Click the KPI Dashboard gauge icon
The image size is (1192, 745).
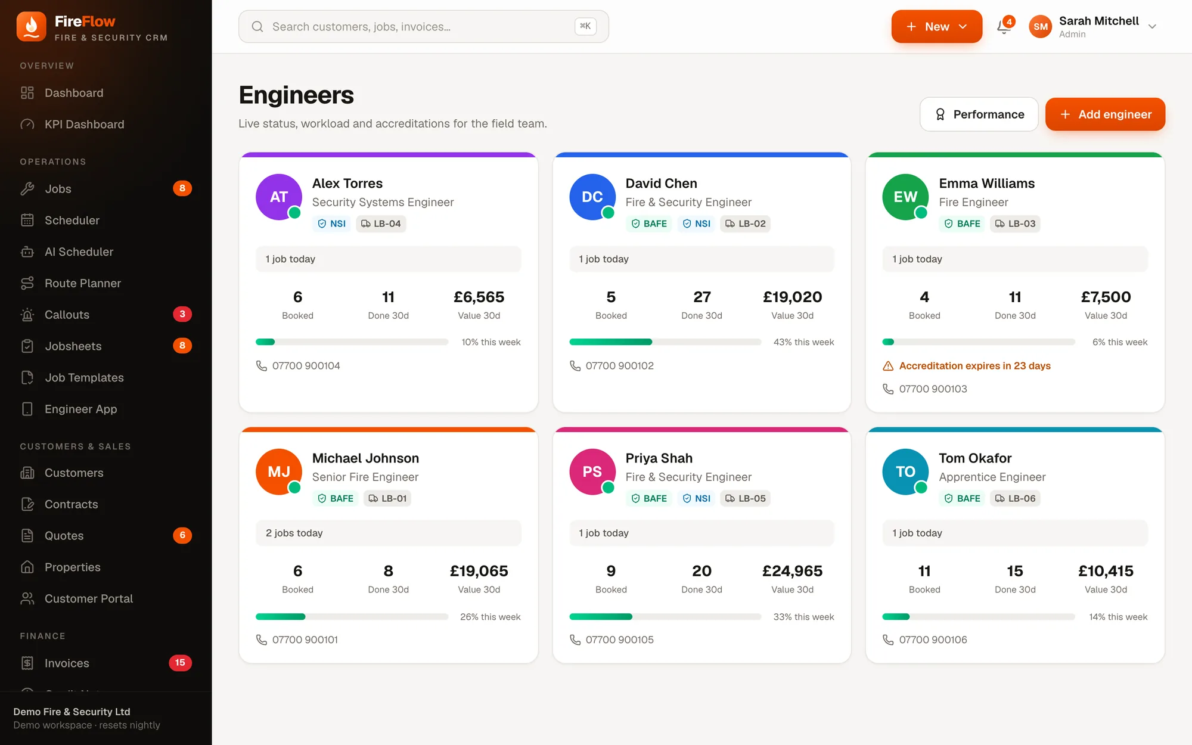tap(27, 125)
